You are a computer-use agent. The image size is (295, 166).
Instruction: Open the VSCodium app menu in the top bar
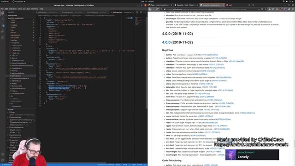pos(19,1)
